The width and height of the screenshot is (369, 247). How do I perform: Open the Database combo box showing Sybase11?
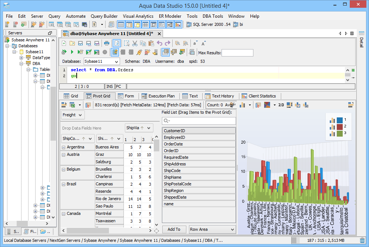[x=102, y=61]
